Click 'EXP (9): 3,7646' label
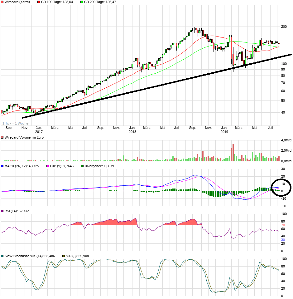Viewport: 293px width, 299px height. coord(62,166)
